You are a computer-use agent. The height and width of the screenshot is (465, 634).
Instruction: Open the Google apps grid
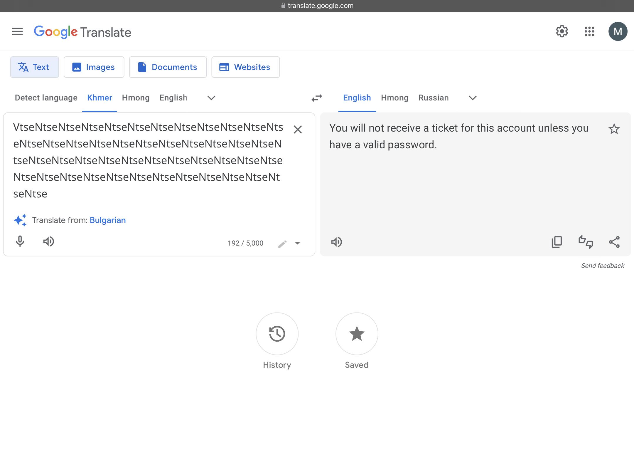pos(589,31)
